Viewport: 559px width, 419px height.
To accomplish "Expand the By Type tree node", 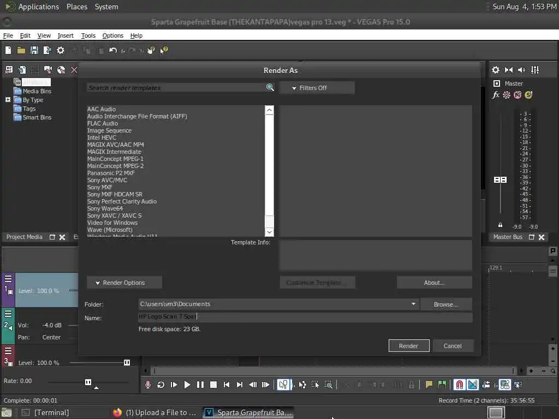I will click(x=8, y=100).
